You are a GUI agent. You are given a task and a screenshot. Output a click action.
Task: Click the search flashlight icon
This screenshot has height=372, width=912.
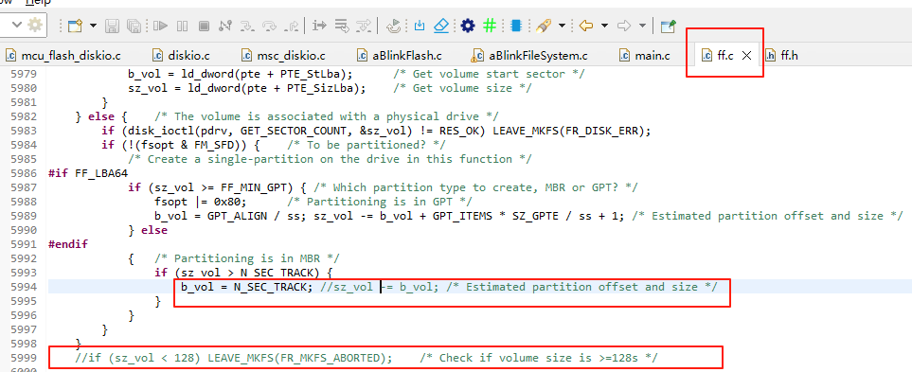pos(544,26)
